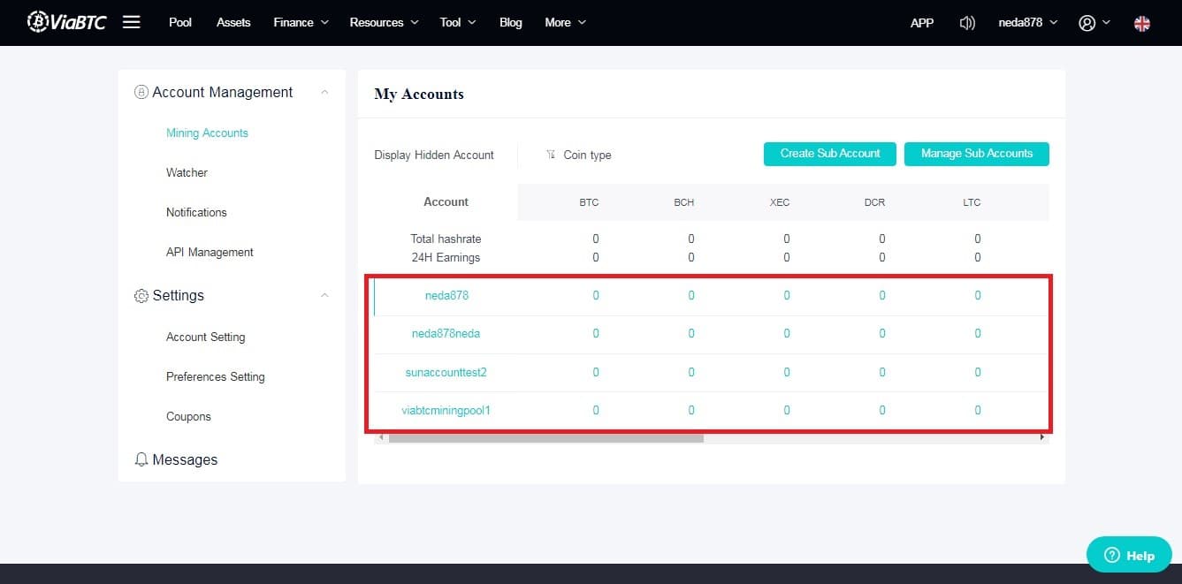Image resolution: width=1182 pixels, height=584 pixels.
Task: Click the LTC column header
Action: pos(972,202)
